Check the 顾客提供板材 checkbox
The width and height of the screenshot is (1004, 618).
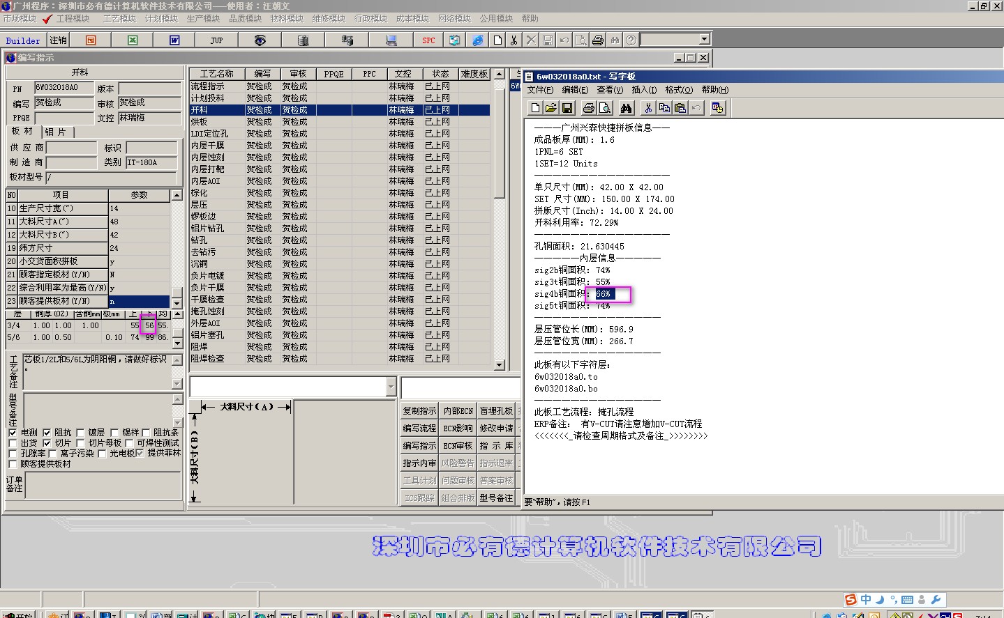point(13,464)
